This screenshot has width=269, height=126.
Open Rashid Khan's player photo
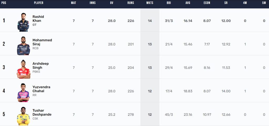click(23, 22)
